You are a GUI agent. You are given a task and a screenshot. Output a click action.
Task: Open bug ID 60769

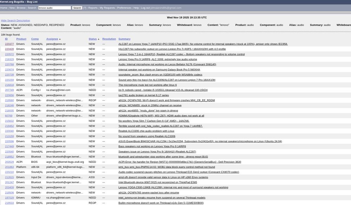pyautogui.click(x=9, y=116)
